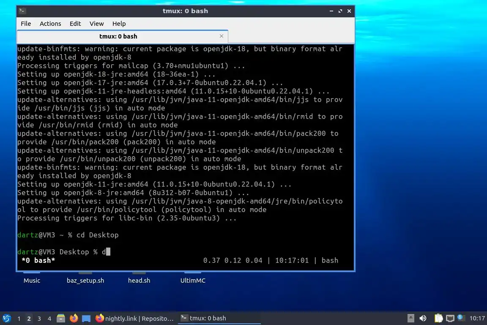Switch to workspace 4

pyautogui.click(x=49, y=319)
